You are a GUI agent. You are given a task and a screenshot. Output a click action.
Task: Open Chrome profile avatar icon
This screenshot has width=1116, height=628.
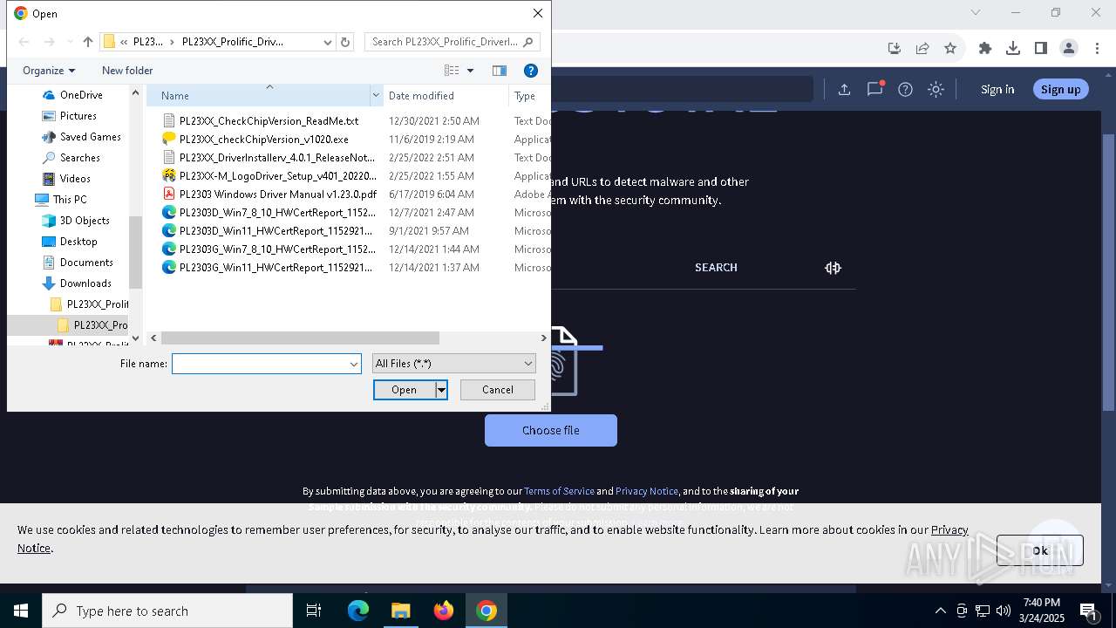[1069, 49]
